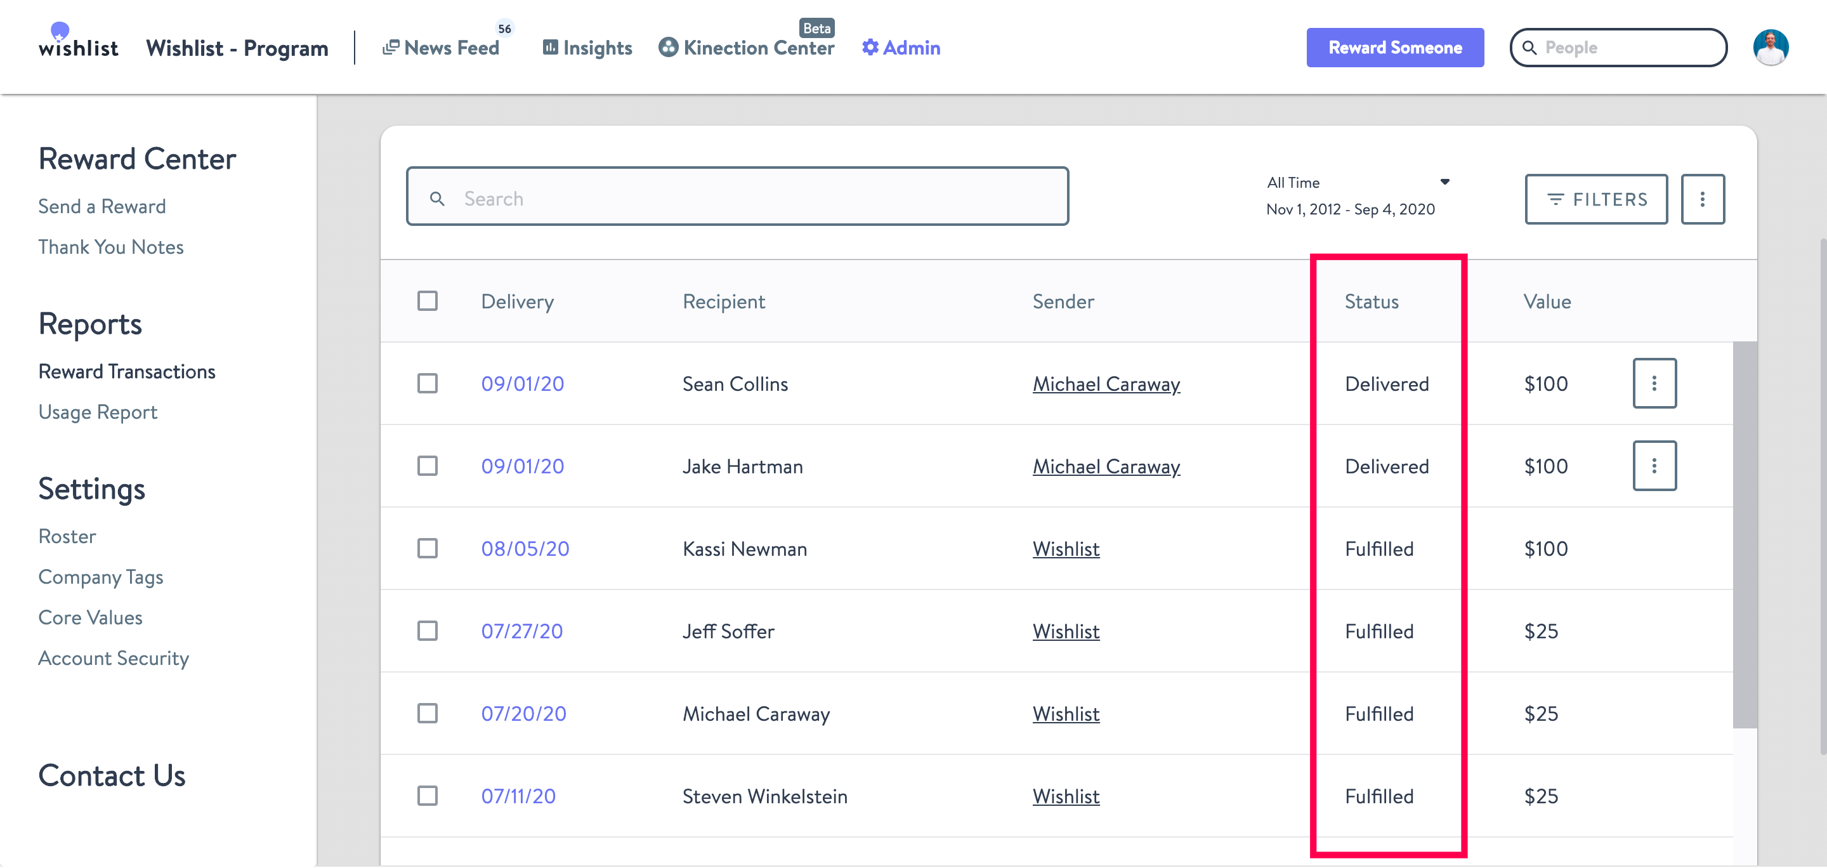Open sender Michael Caraway for Jake Hartman
This screenshot has height=868, width=1827.
[x=1106, y=466]
